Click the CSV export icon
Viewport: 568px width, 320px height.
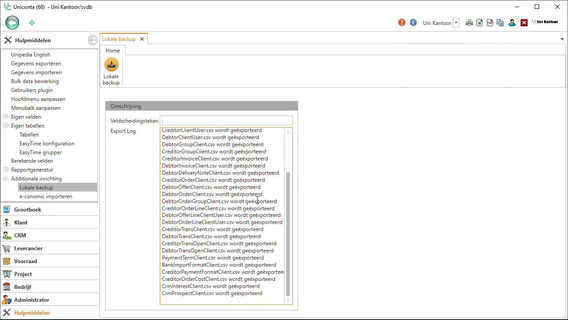(x=490, y=23)
